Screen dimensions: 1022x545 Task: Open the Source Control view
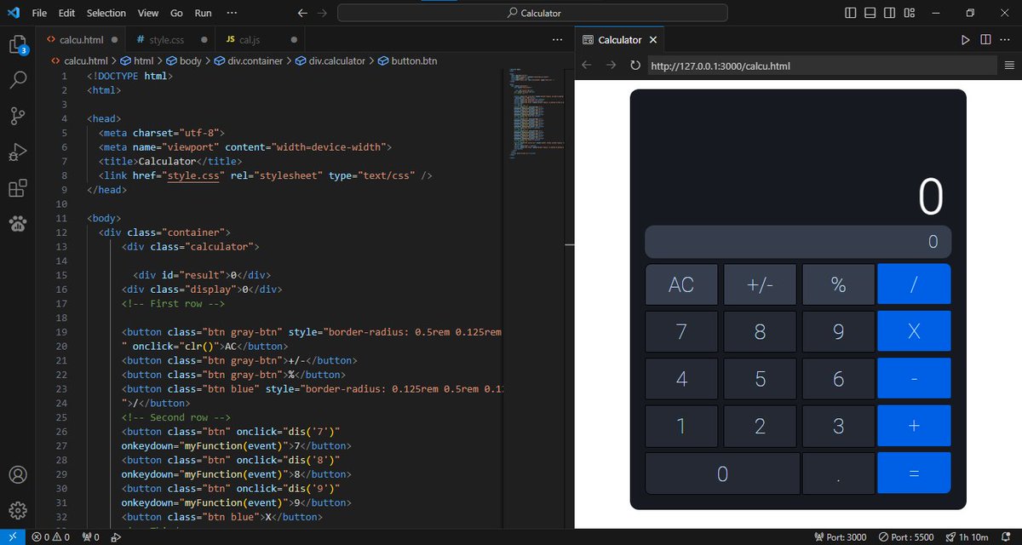pyautogui.click(x=18, y=116)
